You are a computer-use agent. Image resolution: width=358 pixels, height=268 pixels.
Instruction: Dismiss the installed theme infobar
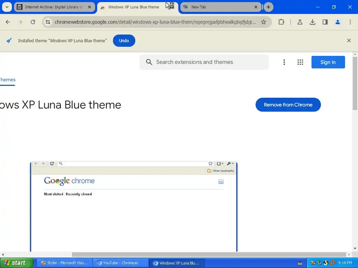point(349,40)
